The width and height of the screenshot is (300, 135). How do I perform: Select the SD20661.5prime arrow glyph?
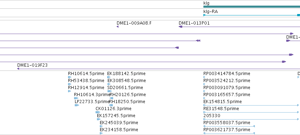[110, 91]
